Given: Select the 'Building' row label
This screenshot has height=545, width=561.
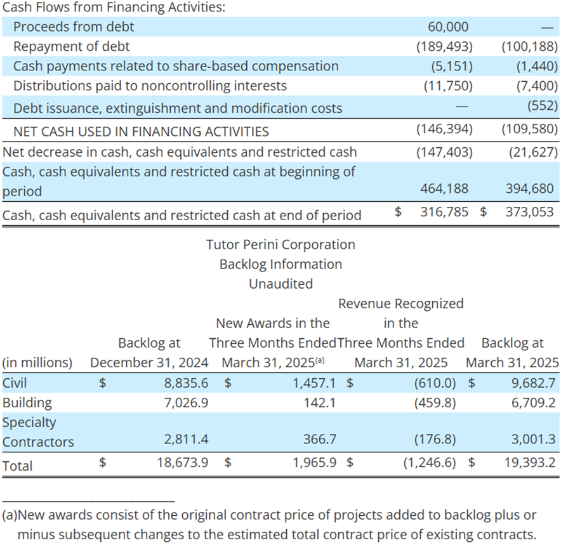Looking at the screenshot, I should [27, 403].
